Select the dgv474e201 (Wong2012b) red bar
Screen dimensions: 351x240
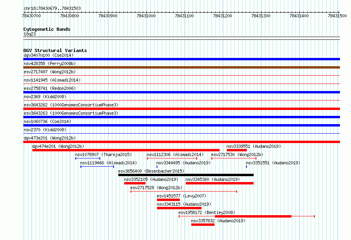coord(126,150)
